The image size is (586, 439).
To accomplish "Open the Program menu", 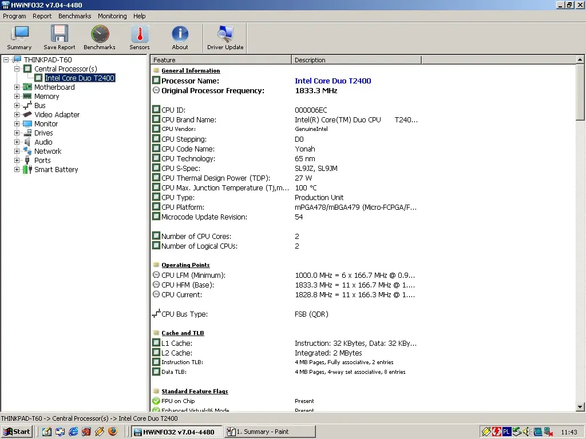I will point(14,16).
